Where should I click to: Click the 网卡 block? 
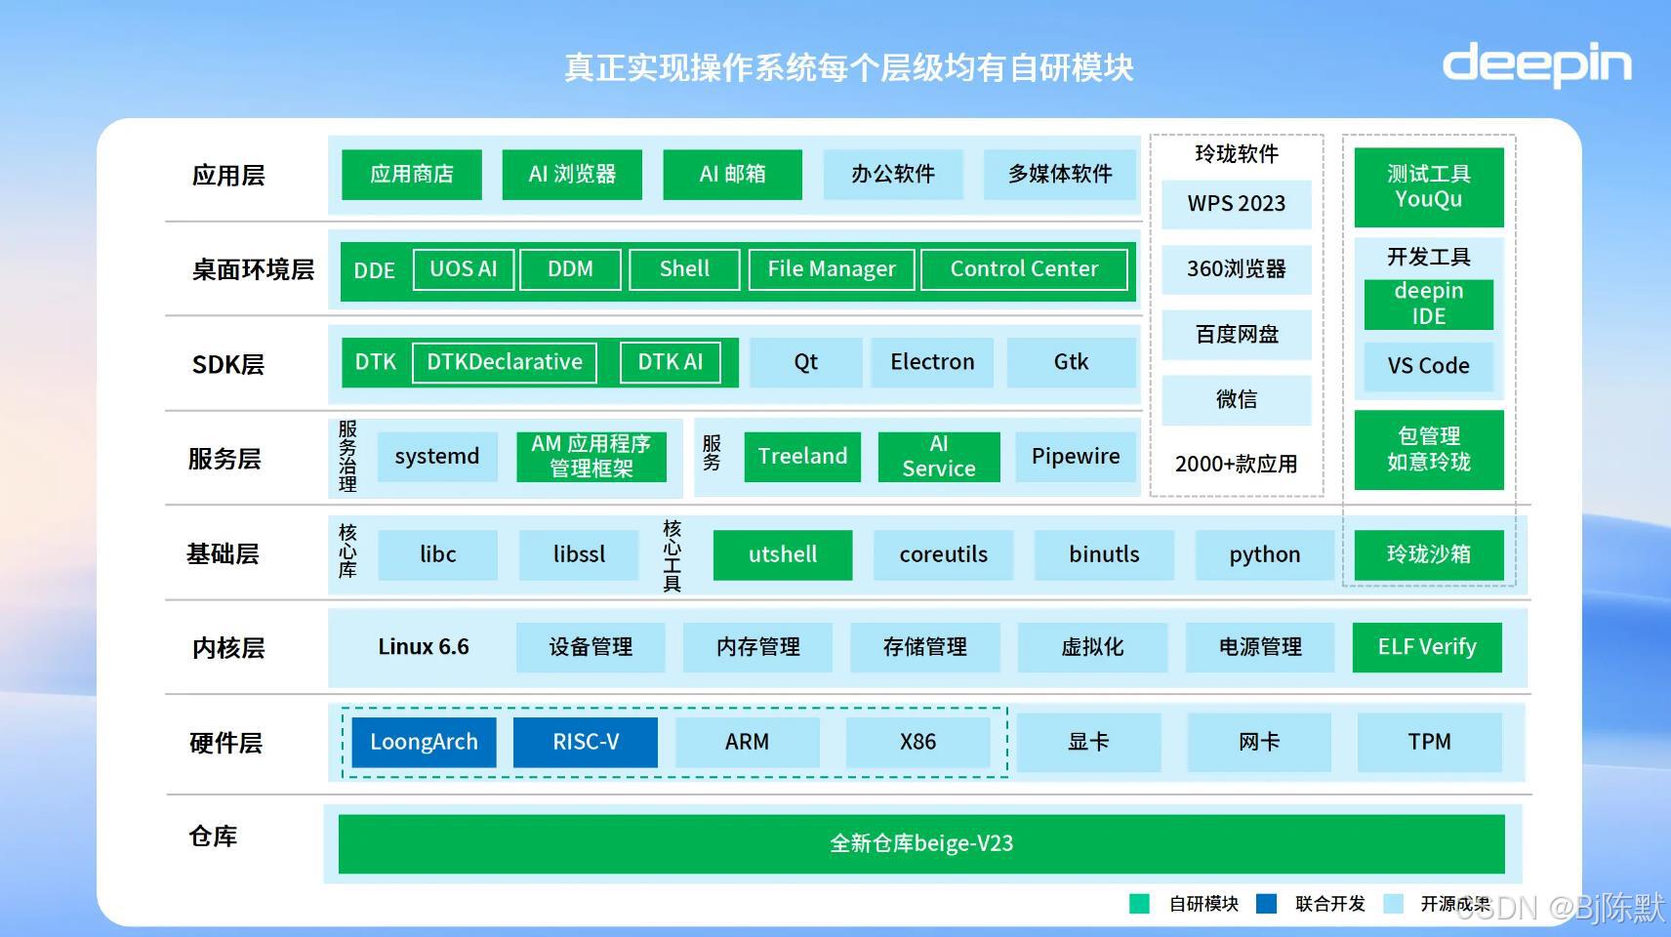[1259, 743]
